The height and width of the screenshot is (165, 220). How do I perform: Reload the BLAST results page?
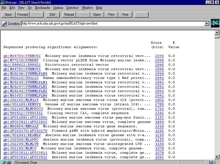click(69, 15)
